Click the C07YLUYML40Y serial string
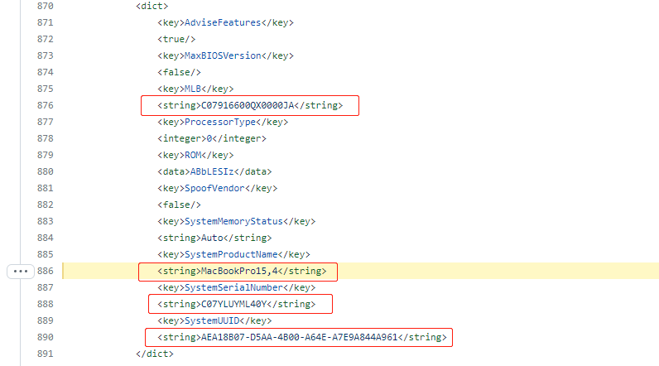This screenshot has width=659, height=366. [234, 304]
